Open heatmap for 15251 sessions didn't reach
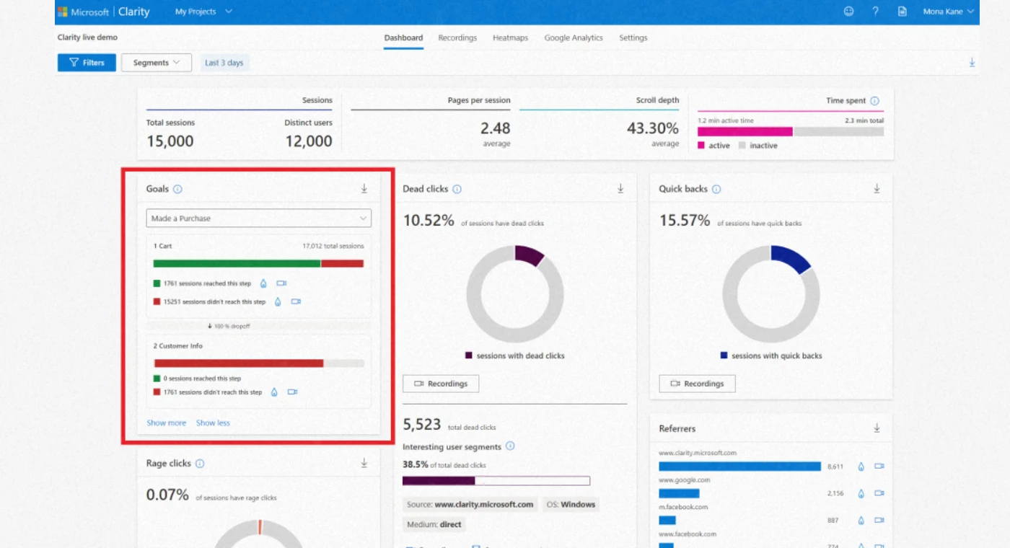Image resolution: width=1010 pixels, height=548 pixels. click(x=278, y=301)
